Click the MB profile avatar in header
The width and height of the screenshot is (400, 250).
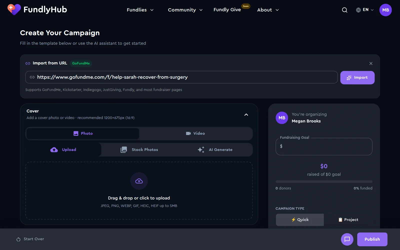pyautogui.click(x=385, y=10)
